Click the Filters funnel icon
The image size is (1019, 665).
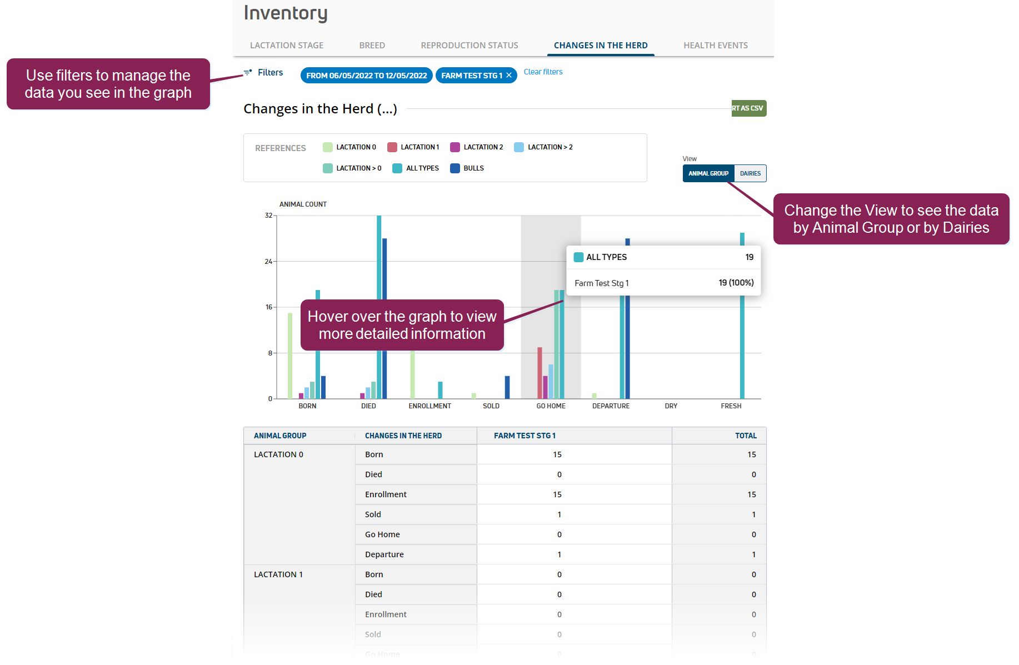(x=248, y=72)
